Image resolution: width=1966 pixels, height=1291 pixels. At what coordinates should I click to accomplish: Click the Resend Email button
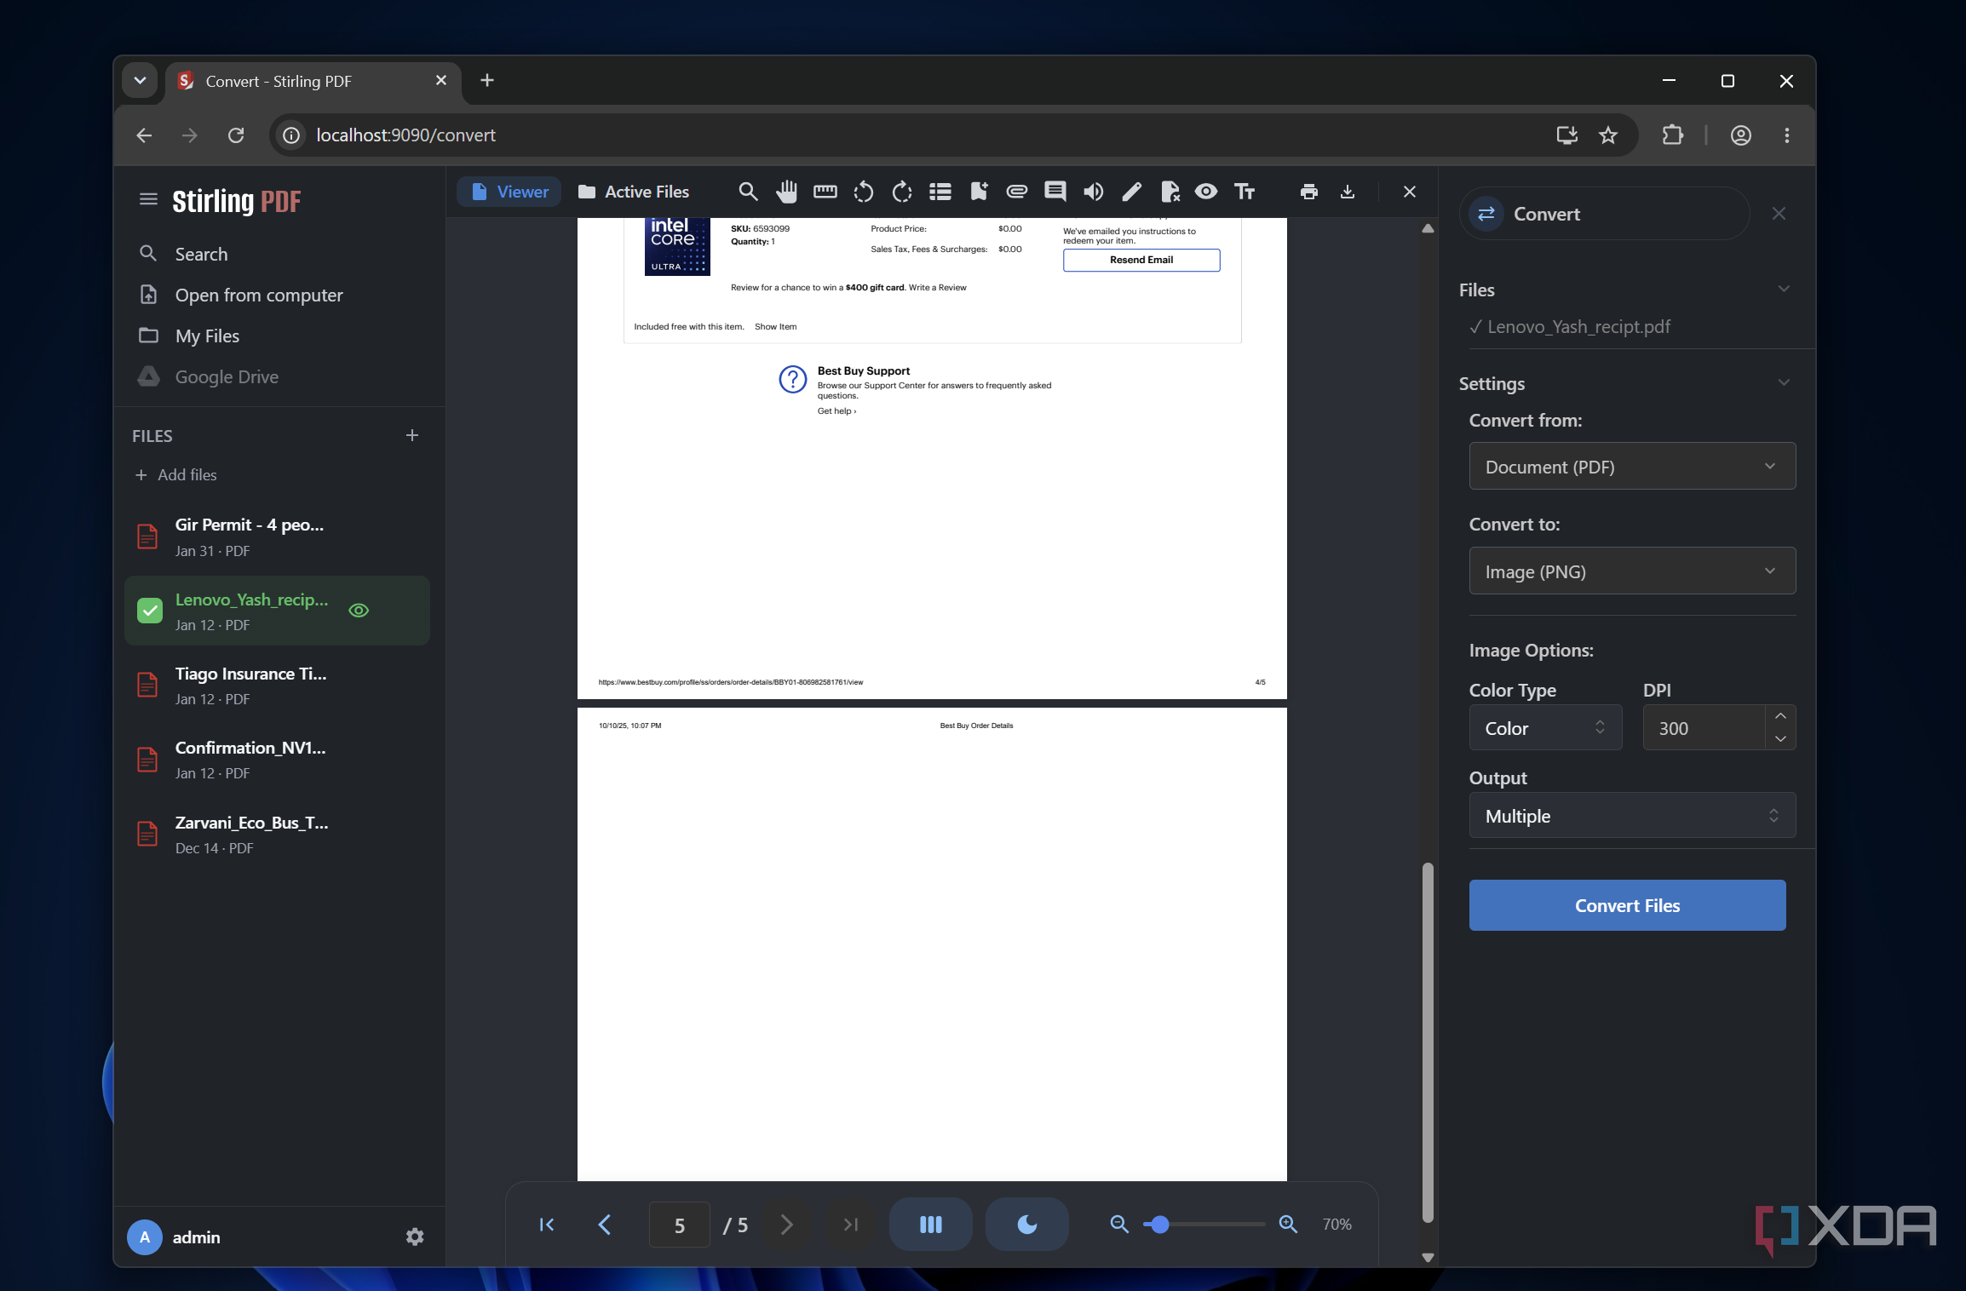point(1141,260)
